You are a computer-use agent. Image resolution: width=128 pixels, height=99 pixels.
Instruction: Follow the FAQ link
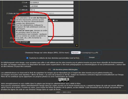point(77,58)
